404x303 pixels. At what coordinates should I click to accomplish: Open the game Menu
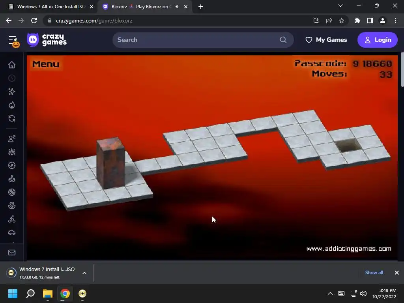pos(46,64)
